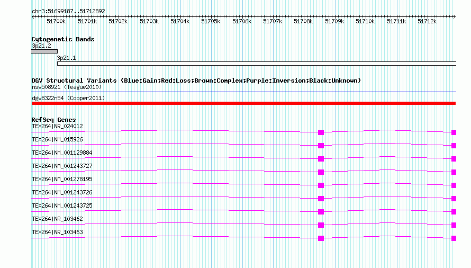Click the white 3p21.1 cytoband bar
The height and width of the screenshot is (268, 471).
257,64
